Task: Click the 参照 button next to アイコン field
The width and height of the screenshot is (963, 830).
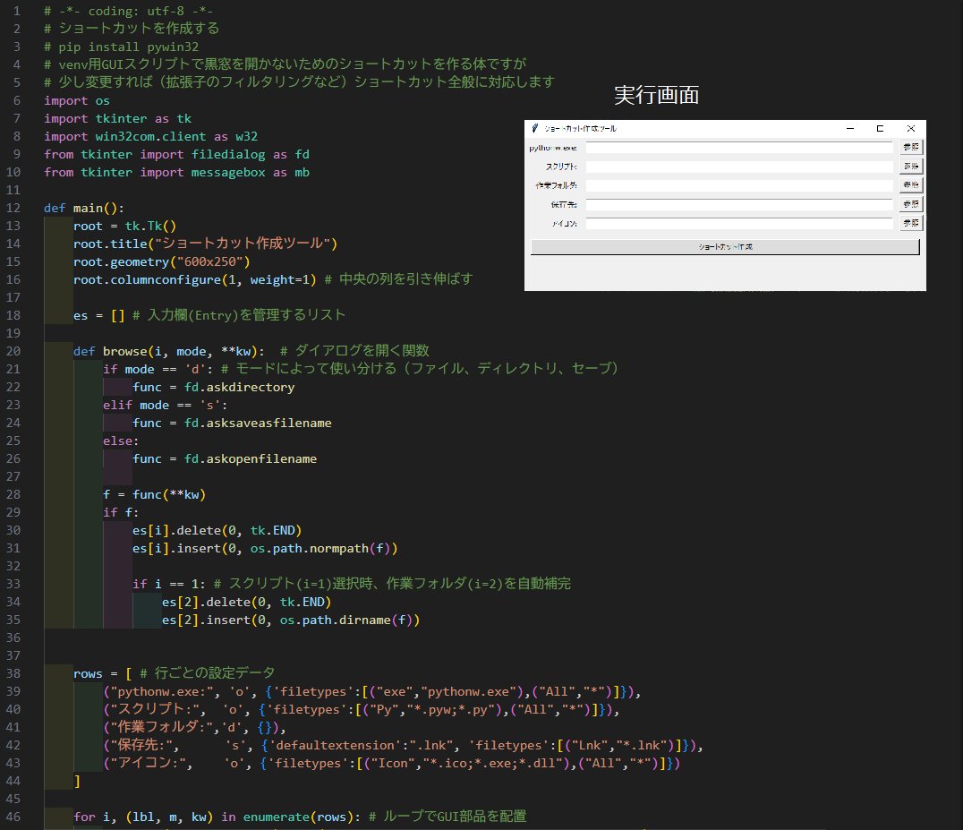Action: [911, 223]
